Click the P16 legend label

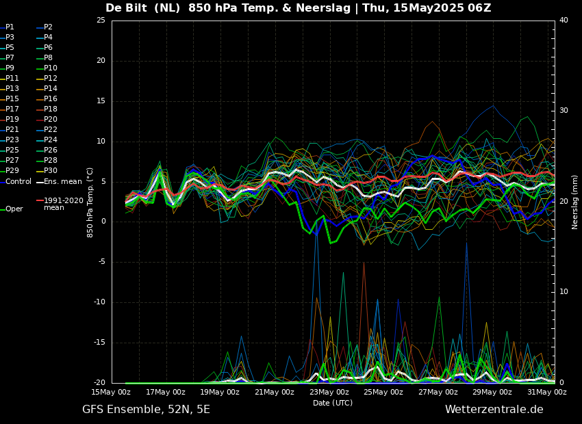51,99
